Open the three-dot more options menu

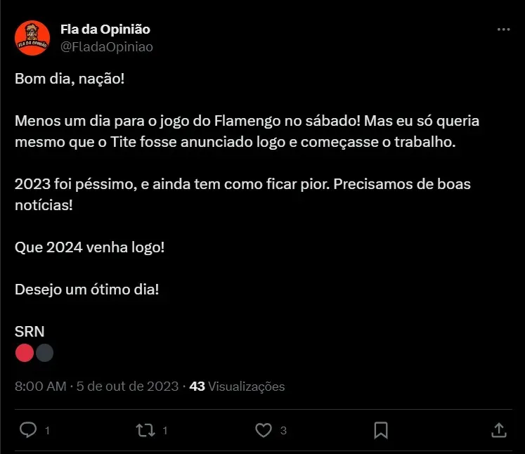coord(503,30)
